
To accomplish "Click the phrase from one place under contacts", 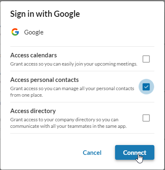I will coord(27,95).
